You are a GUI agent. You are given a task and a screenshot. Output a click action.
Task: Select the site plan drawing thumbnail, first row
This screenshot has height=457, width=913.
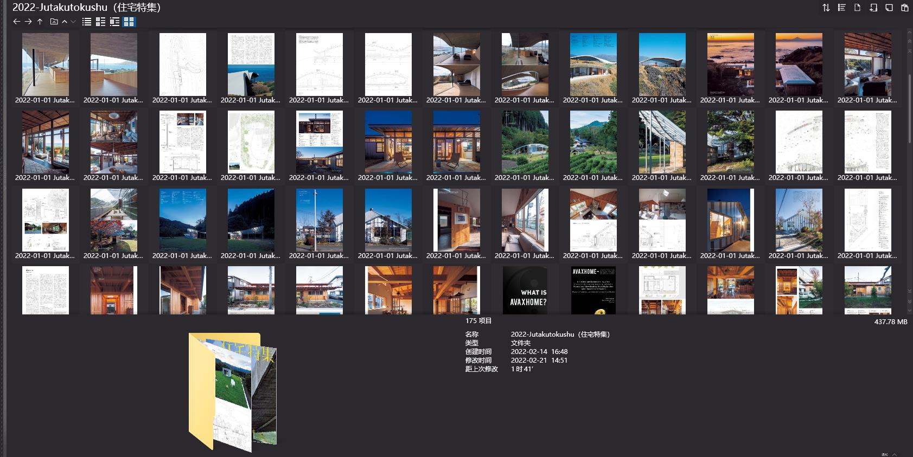pos(183,65)
